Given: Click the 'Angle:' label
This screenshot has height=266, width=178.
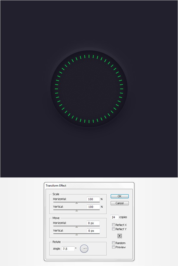Looking at the screenshot, I should coord(57,249).
